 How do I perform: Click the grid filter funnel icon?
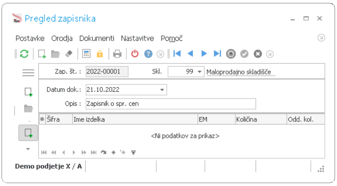pyautogui.click(x=133, y=152)
